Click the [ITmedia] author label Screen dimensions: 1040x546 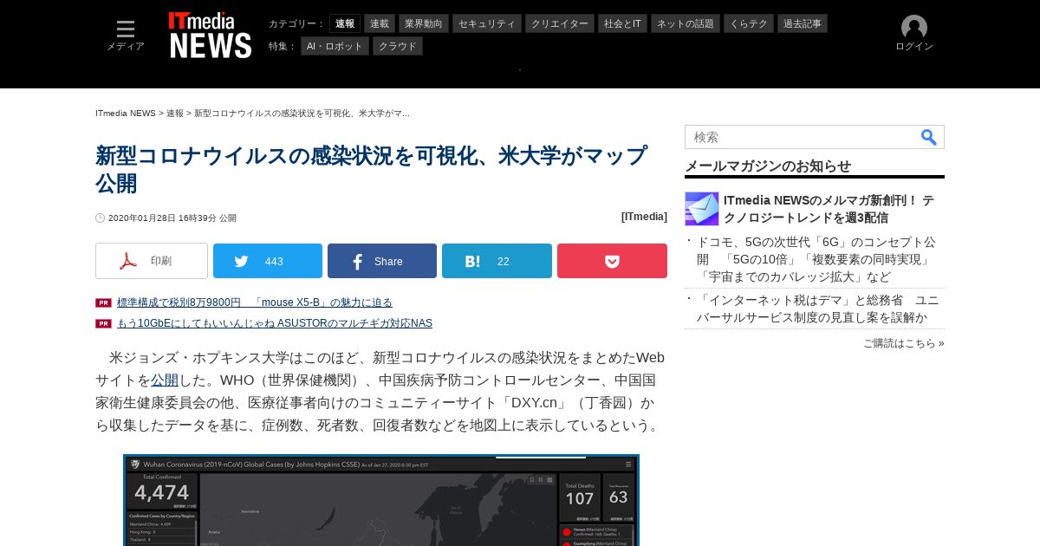pyautogui.click(x=644, y=217)
